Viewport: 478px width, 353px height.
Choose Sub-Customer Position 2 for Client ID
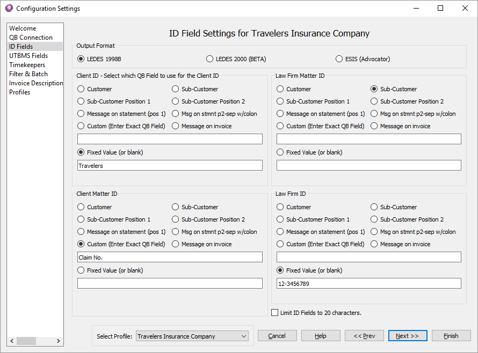pos(208,101)
